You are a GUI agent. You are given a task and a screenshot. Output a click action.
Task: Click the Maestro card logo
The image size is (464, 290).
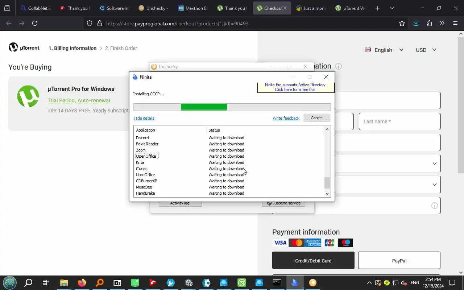pyautogui.click(x=346, y=243)
